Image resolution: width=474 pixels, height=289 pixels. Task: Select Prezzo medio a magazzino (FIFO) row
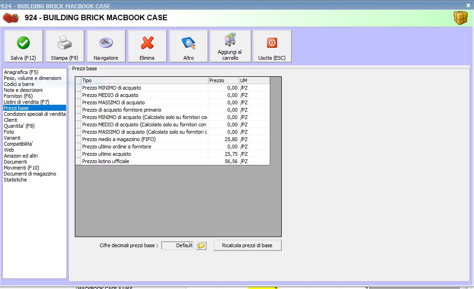(173, 139)
